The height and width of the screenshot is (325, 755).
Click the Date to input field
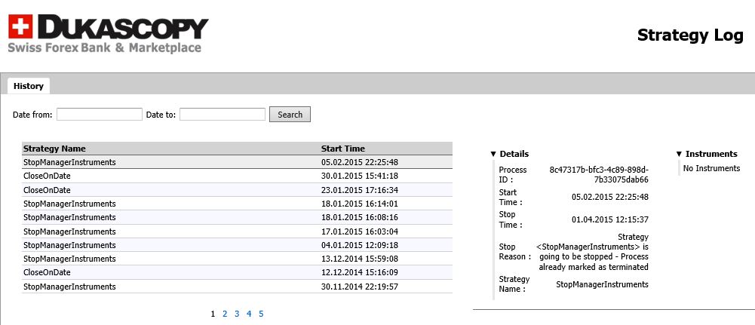pos(223,115)
